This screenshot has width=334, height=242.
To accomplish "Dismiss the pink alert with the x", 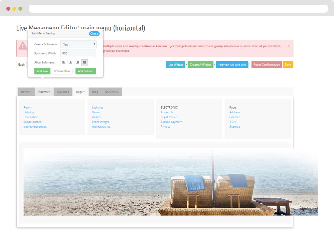I will coord(289,46).
